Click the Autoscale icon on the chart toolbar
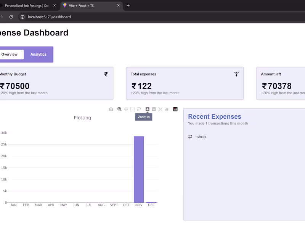This screenshot has width=305, height=229. coord(161,109)
